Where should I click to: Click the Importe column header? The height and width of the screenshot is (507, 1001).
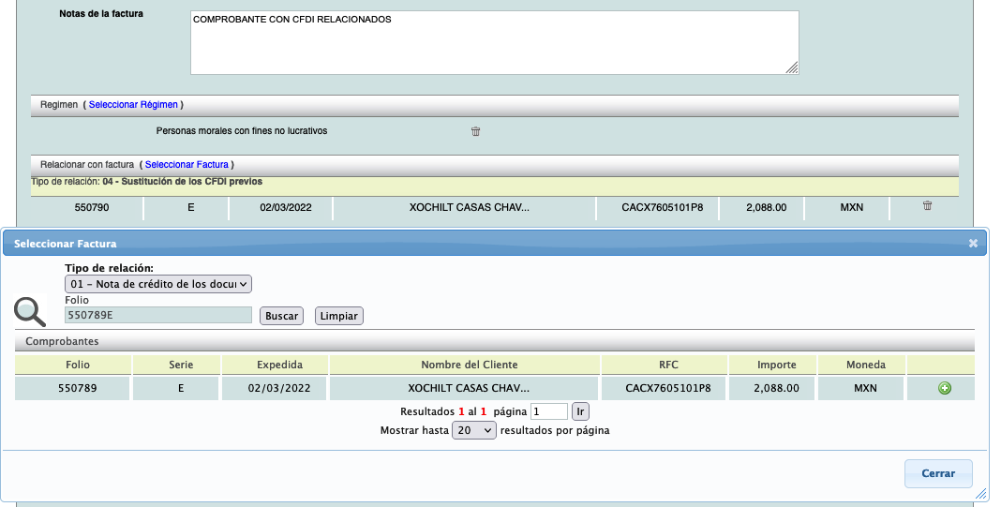(776, 365)
